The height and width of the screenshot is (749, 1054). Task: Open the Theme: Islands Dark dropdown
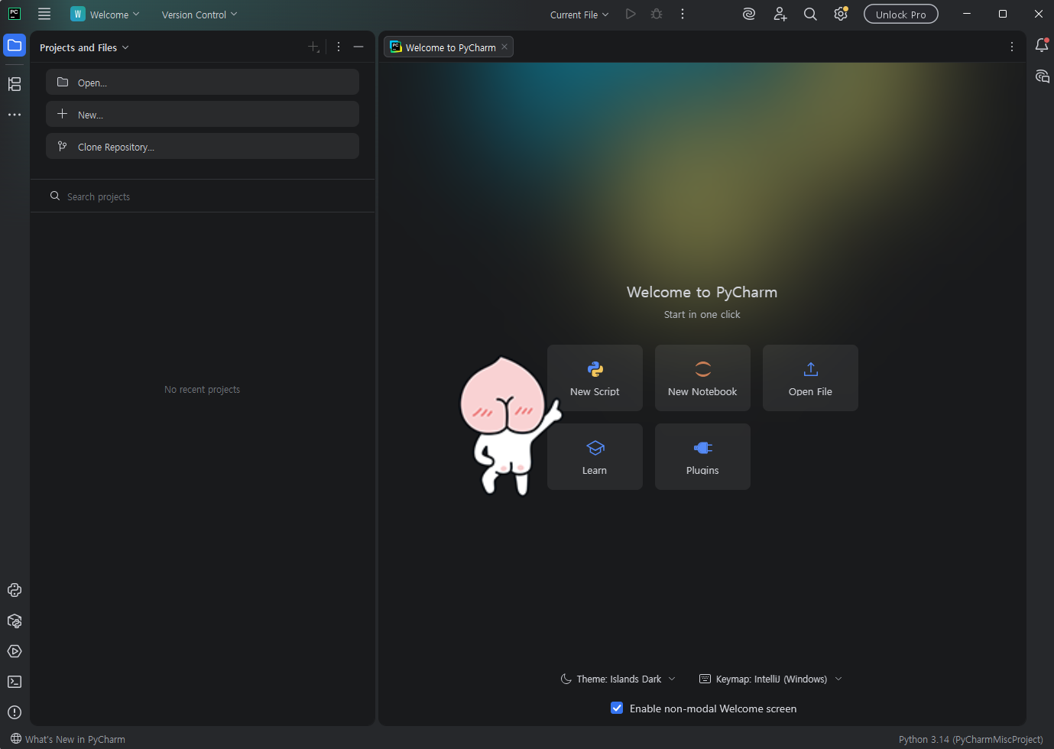[x=618, y=679]
